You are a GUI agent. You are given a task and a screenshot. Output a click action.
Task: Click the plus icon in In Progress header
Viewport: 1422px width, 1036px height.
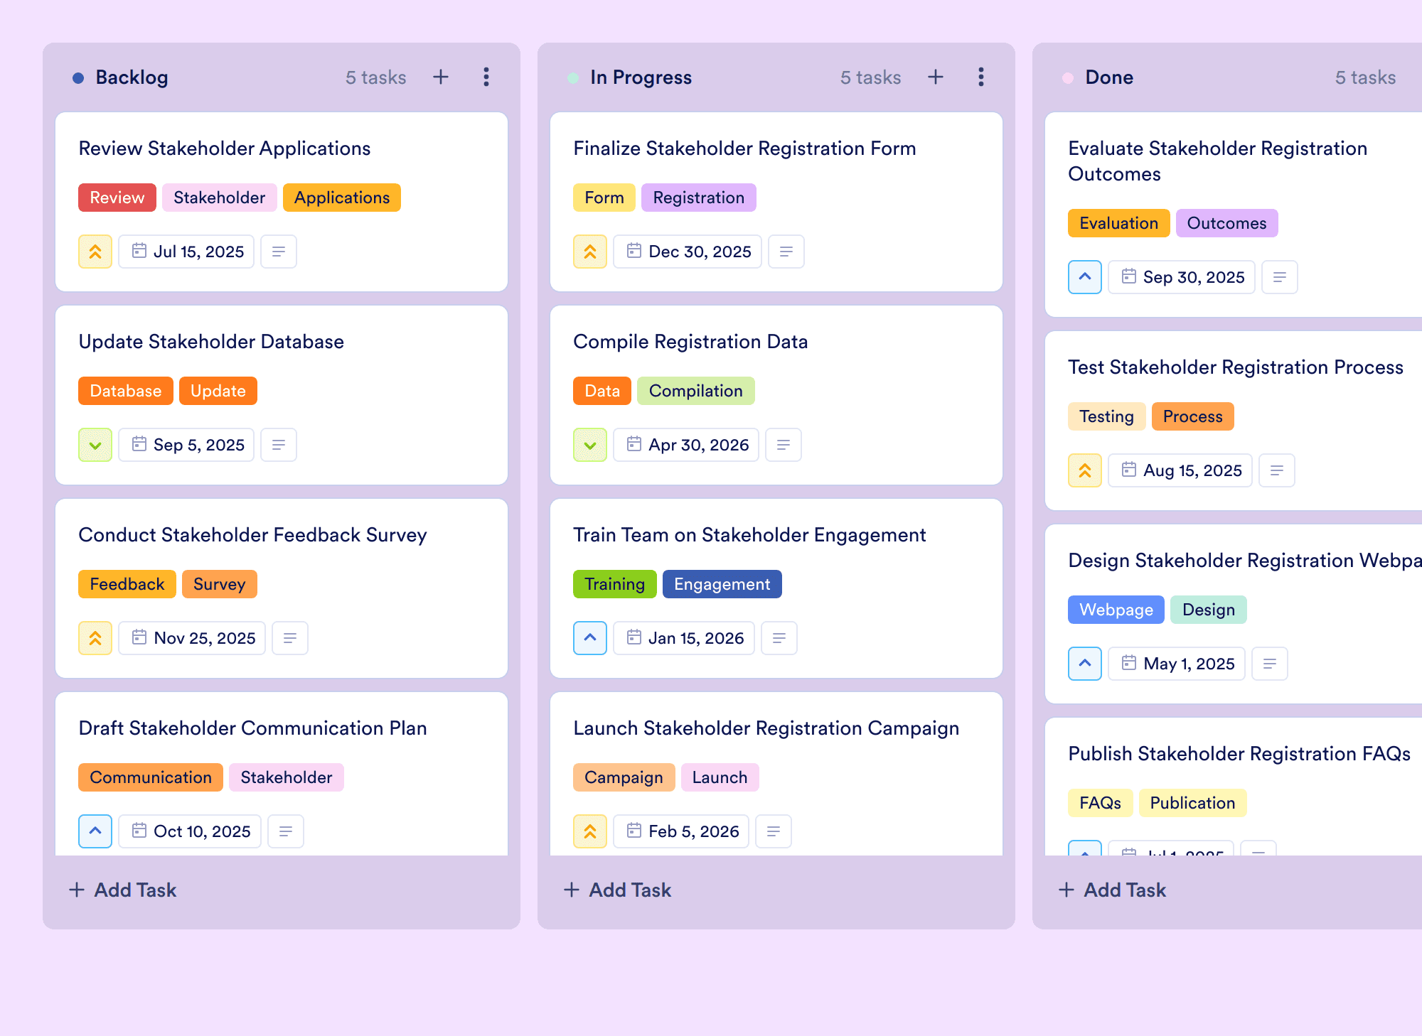(x=936, y=77)
